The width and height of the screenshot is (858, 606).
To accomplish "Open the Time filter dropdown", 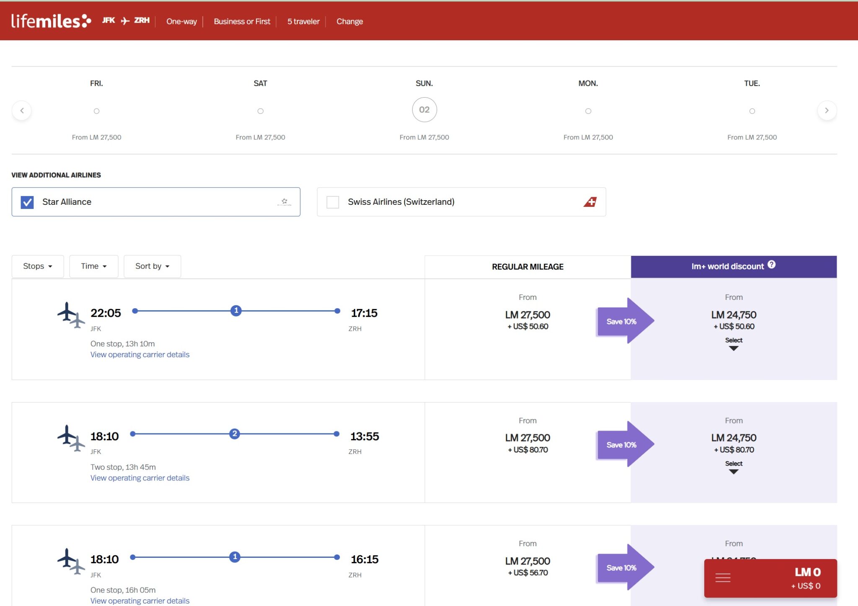I will coord(93,266).
